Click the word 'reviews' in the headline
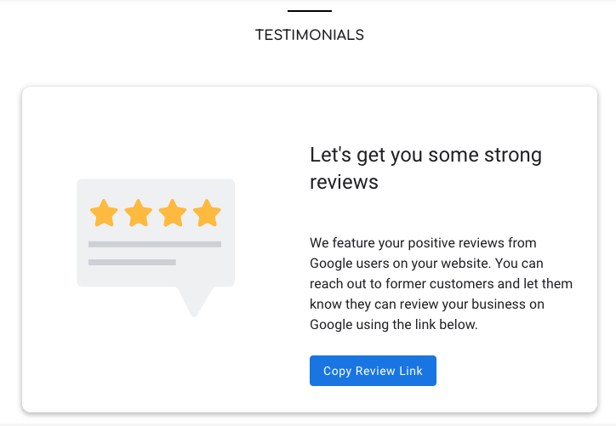Screen dimensions: 616x426 [x=344, y=182]
